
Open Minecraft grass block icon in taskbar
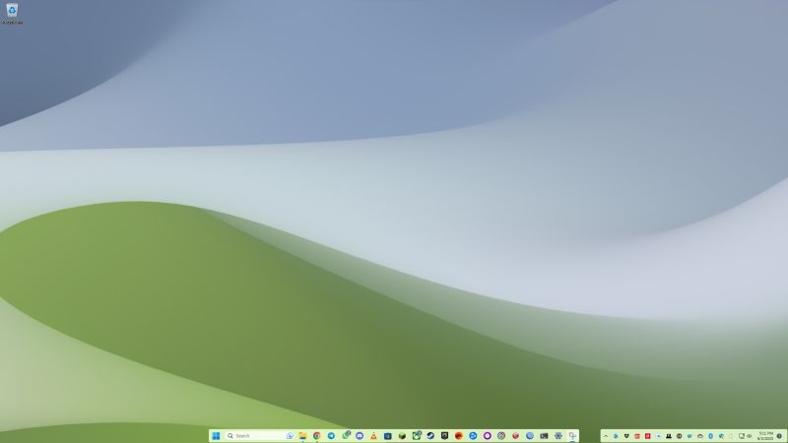point(402,435)
